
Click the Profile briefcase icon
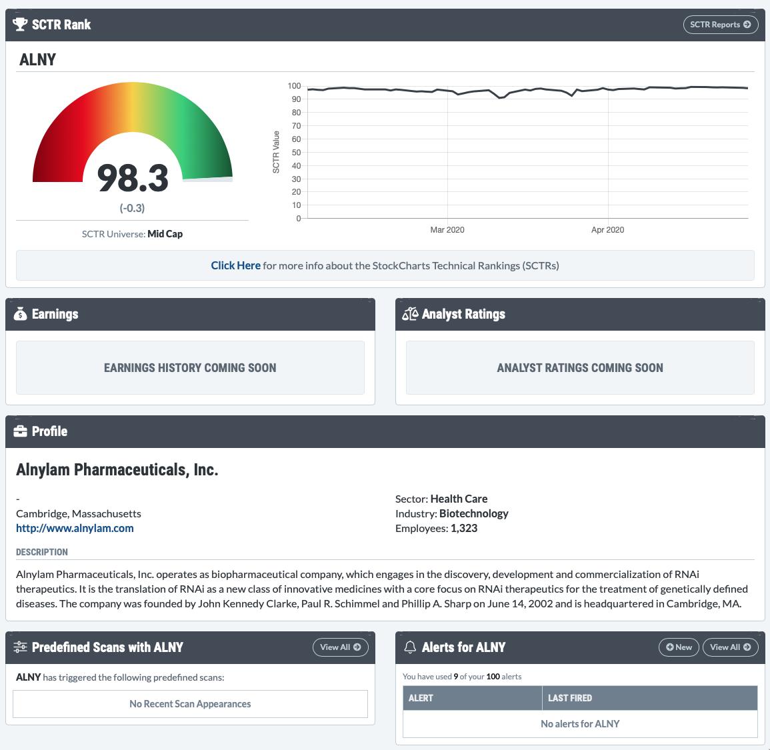[x=20, y=431]
